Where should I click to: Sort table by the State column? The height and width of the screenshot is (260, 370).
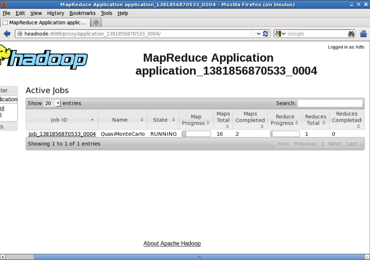pos(163,120)
